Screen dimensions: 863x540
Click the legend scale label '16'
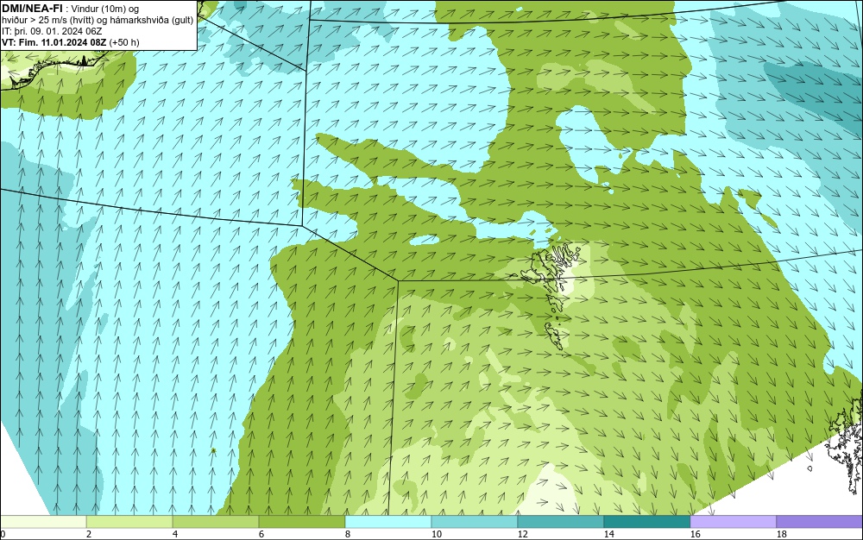pyautogui.click(x=695, y=534)
